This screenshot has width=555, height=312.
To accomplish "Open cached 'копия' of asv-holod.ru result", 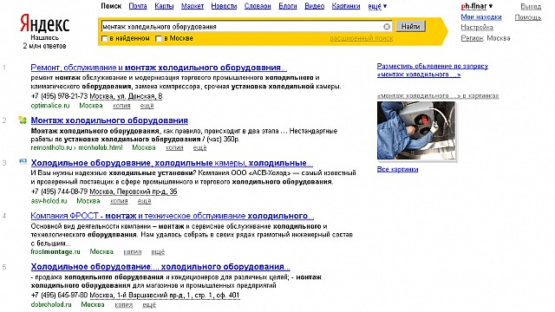I will tap(119, 201).
